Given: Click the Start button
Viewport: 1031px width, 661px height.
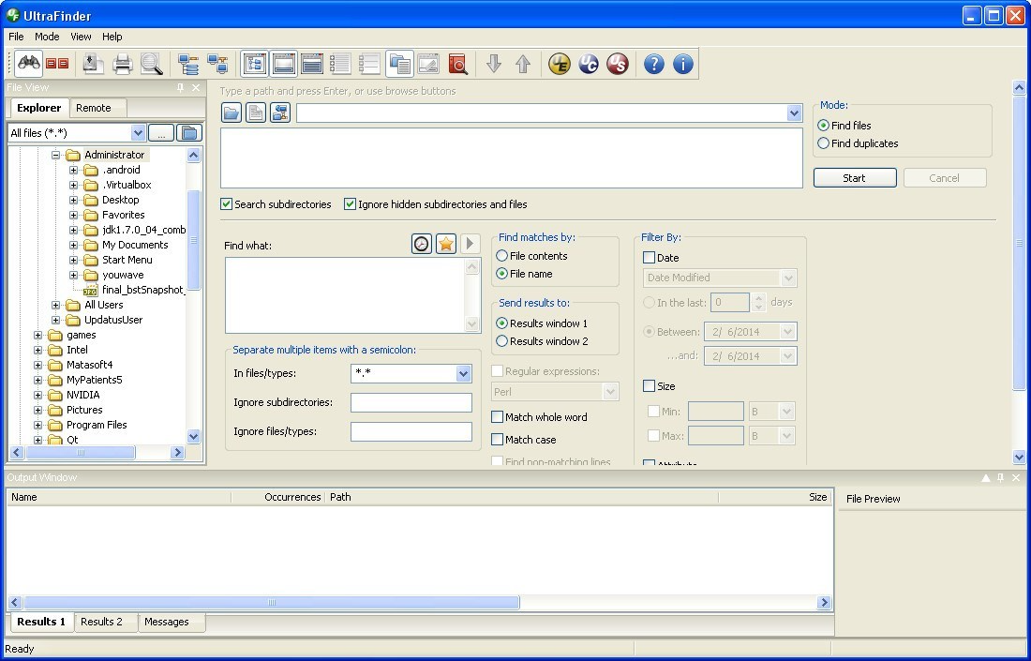Looking at the screenshot, I should pyautogui.click(x=854, y=177).
